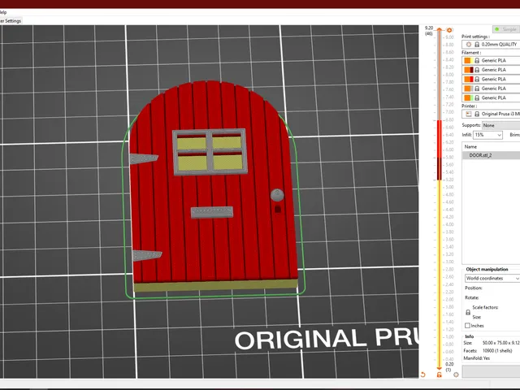The width and height of the screenshot is (520, 390).
Task: Add a color change marker on the layer slider
Action: click(x=449, y=30)
